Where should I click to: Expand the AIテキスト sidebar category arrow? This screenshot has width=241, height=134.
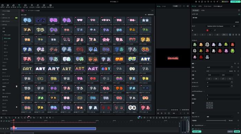pos(1,18)
